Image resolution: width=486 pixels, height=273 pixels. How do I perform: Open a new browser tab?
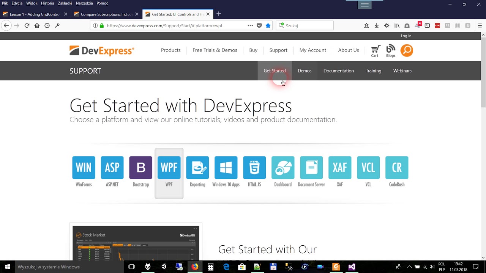coord(219,14)
